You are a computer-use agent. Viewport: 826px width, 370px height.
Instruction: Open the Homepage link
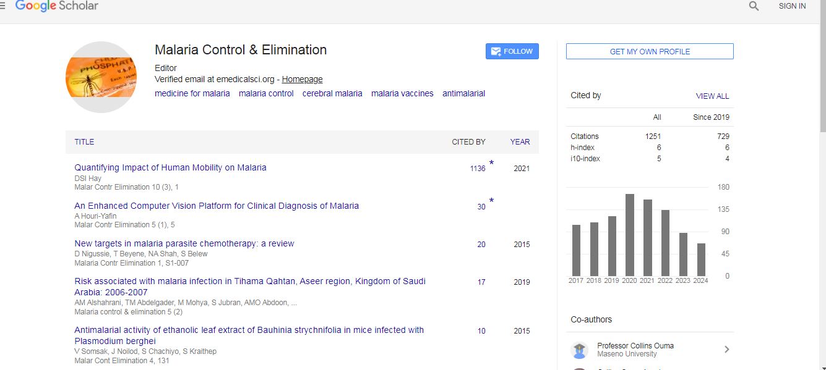pos(302,79)
